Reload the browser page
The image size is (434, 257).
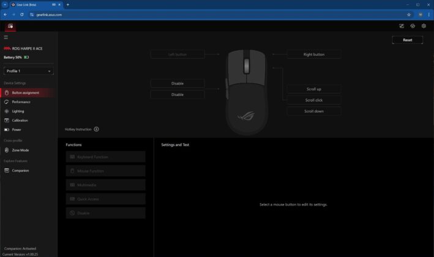click(x=22, y=15)
